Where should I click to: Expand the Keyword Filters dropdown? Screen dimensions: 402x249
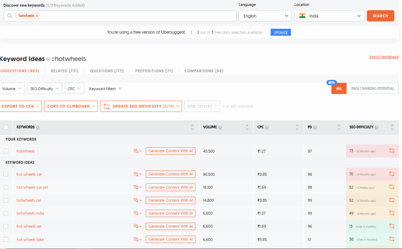(x=105, y=88)
